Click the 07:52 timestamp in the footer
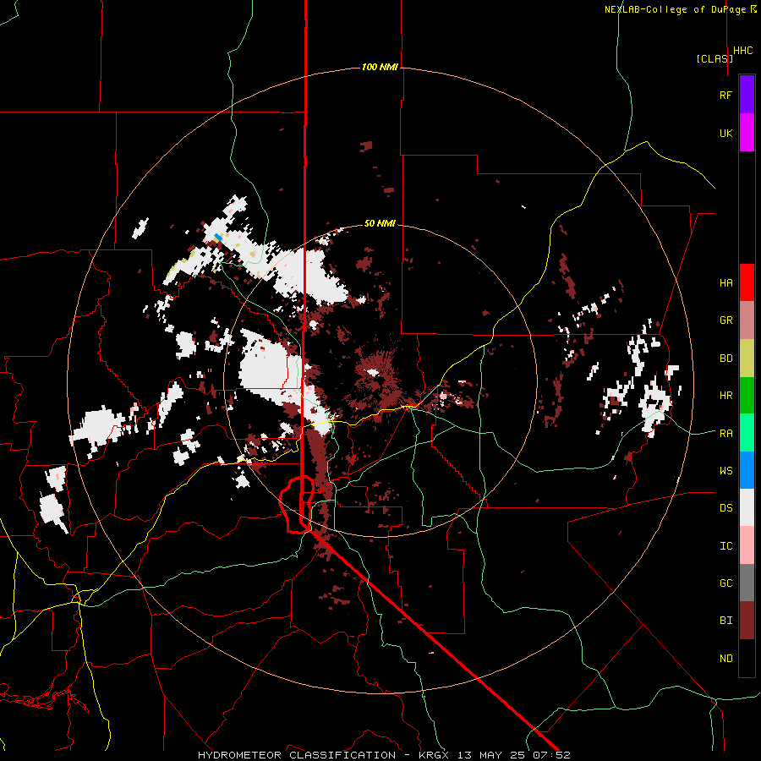 (554, 755)
